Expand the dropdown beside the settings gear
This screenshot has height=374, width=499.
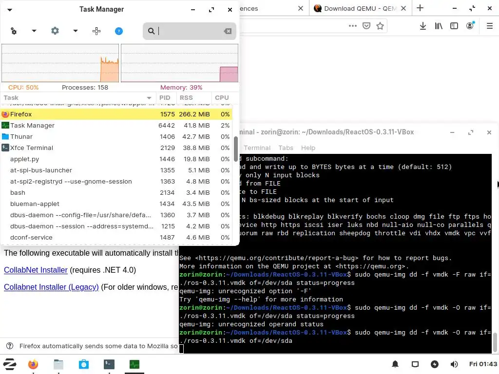pos(76,31)
